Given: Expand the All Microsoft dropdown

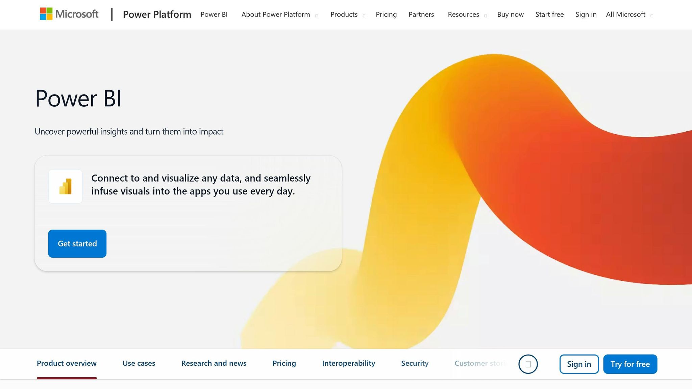Looking at the screenshot, I should click(625, 15).
